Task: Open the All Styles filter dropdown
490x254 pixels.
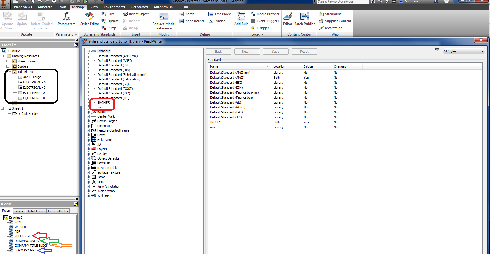Action: pyautogui.click(x=464, y=51)
